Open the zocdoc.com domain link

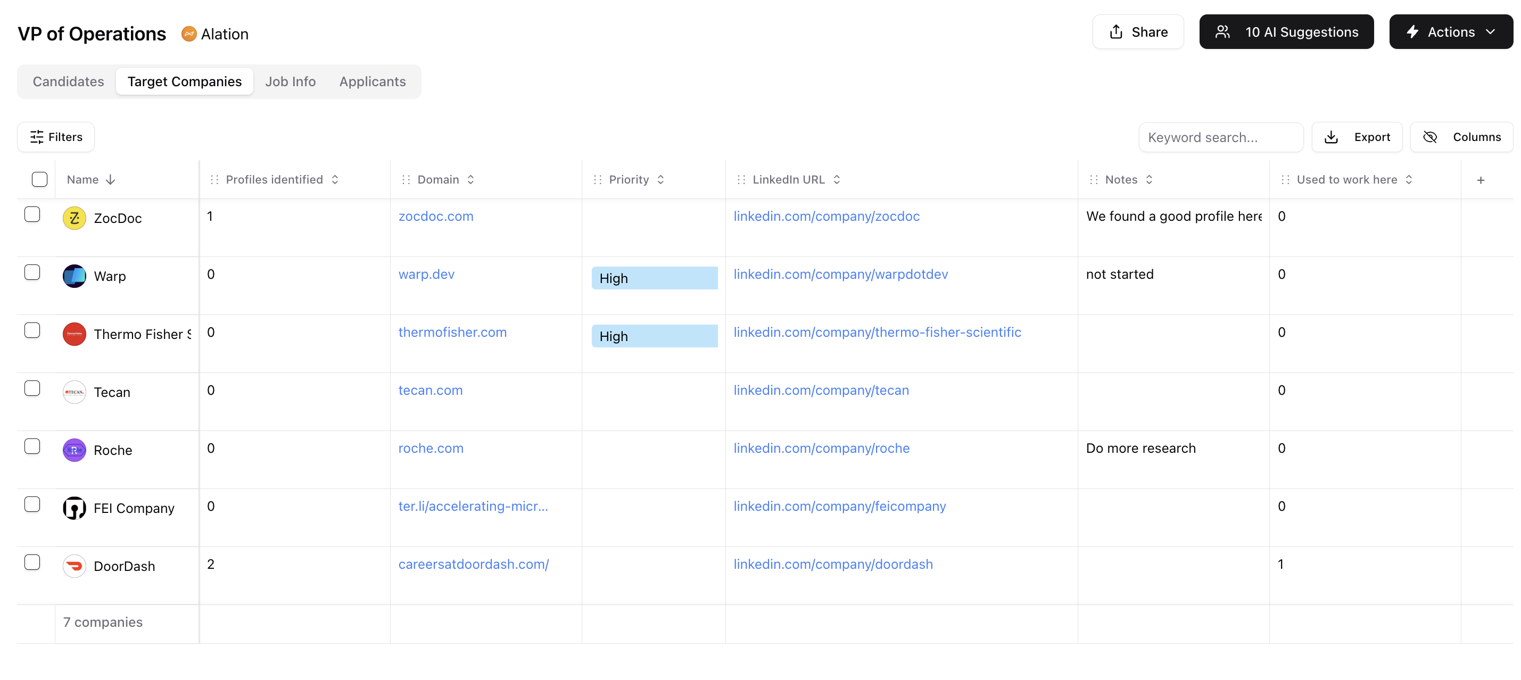(x=436, y=216)
